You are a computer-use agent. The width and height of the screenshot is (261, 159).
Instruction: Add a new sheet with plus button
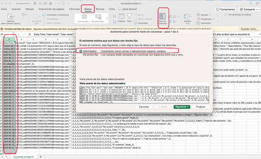point(41,157)
